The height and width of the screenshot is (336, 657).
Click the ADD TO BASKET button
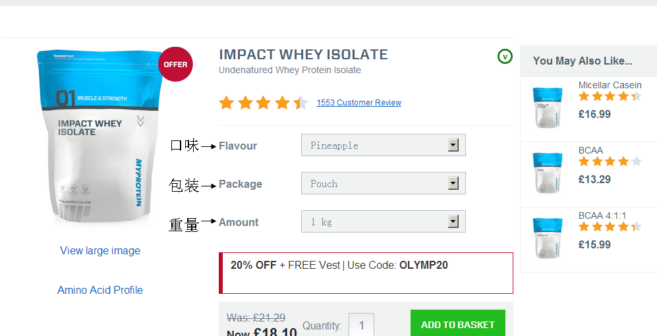(x=458, y=323)
